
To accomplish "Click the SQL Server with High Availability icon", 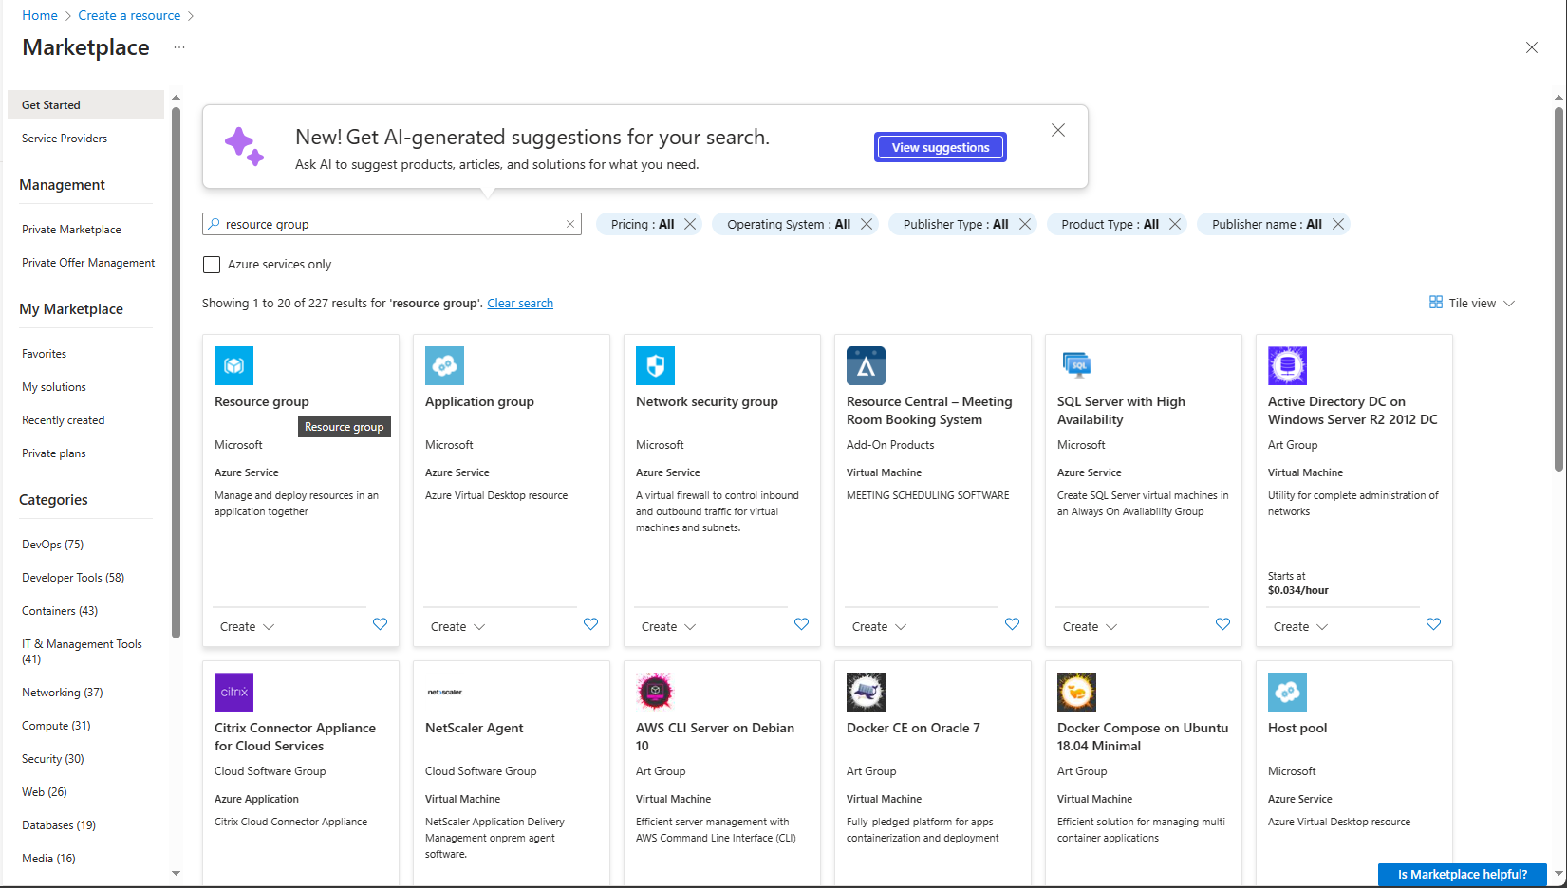I will (1076, 365).
